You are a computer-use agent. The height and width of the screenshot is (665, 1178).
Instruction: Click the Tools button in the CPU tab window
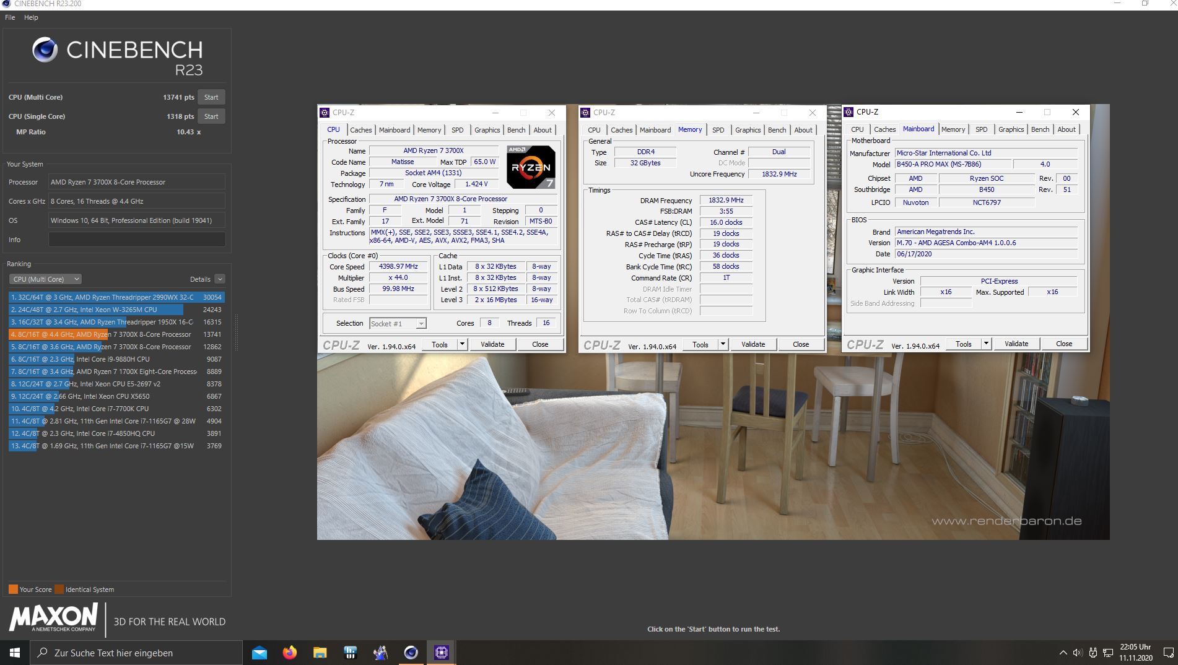pos(440,344)
